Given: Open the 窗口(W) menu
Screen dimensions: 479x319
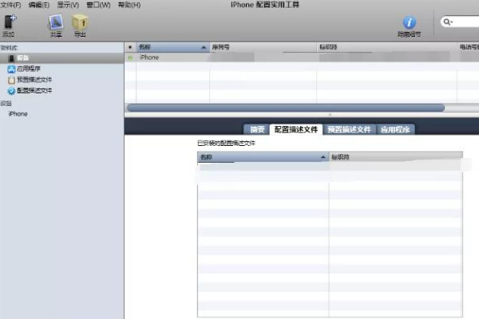Looking at the screenshot, I should click(x=97, y=5).
